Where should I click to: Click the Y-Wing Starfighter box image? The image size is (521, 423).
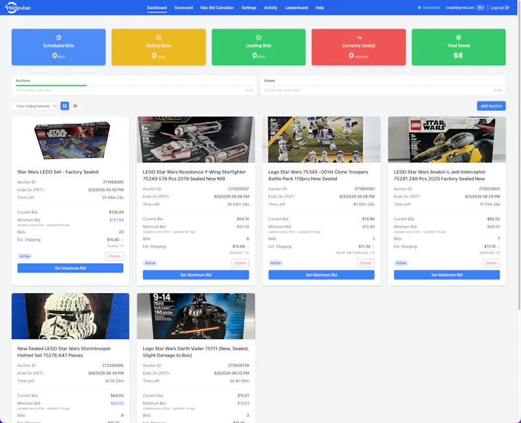196,139
